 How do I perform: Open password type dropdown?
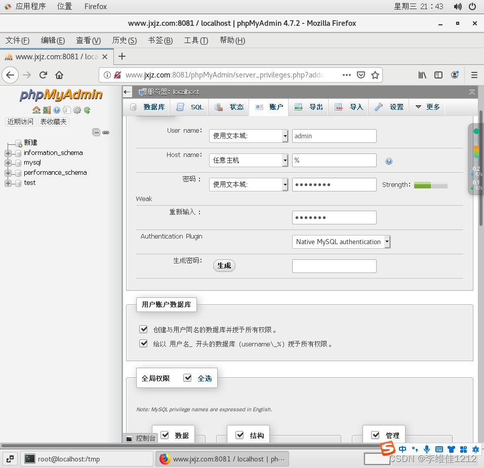point(249,184)
